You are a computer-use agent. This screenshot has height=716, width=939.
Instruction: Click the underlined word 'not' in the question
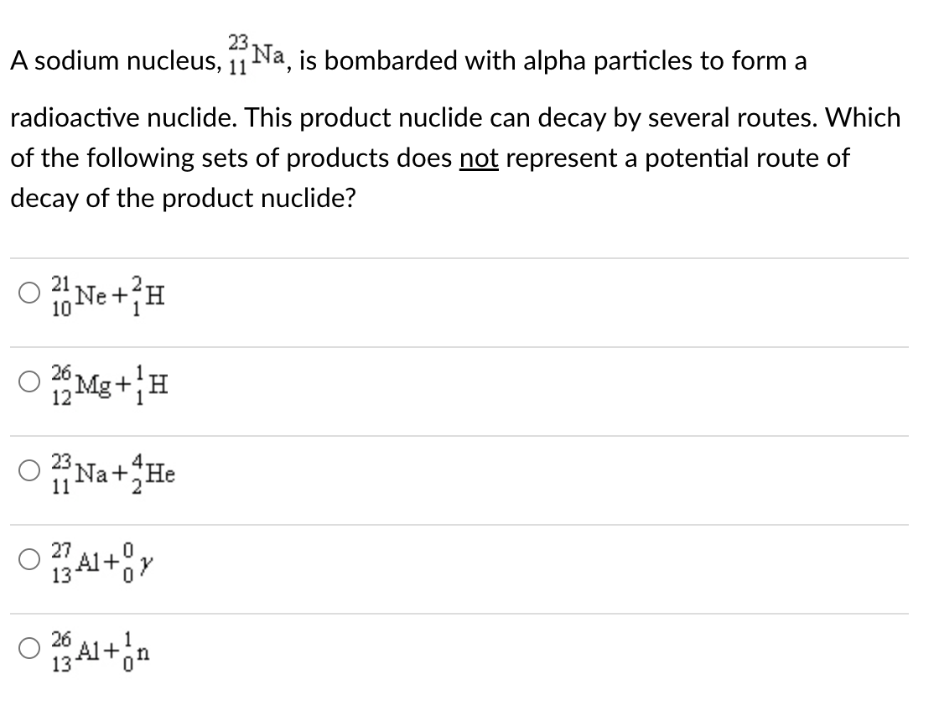coord(480,158)
